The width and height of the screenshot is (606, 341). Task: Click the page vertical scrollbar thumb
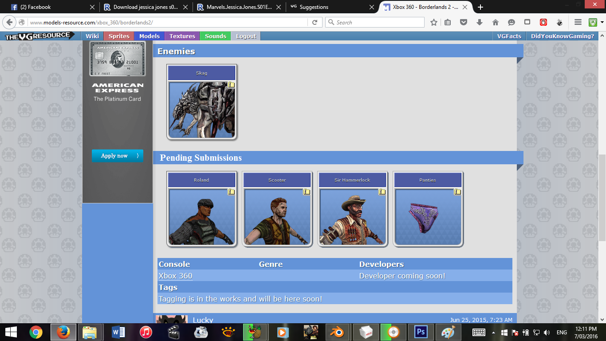coord(602,198)
